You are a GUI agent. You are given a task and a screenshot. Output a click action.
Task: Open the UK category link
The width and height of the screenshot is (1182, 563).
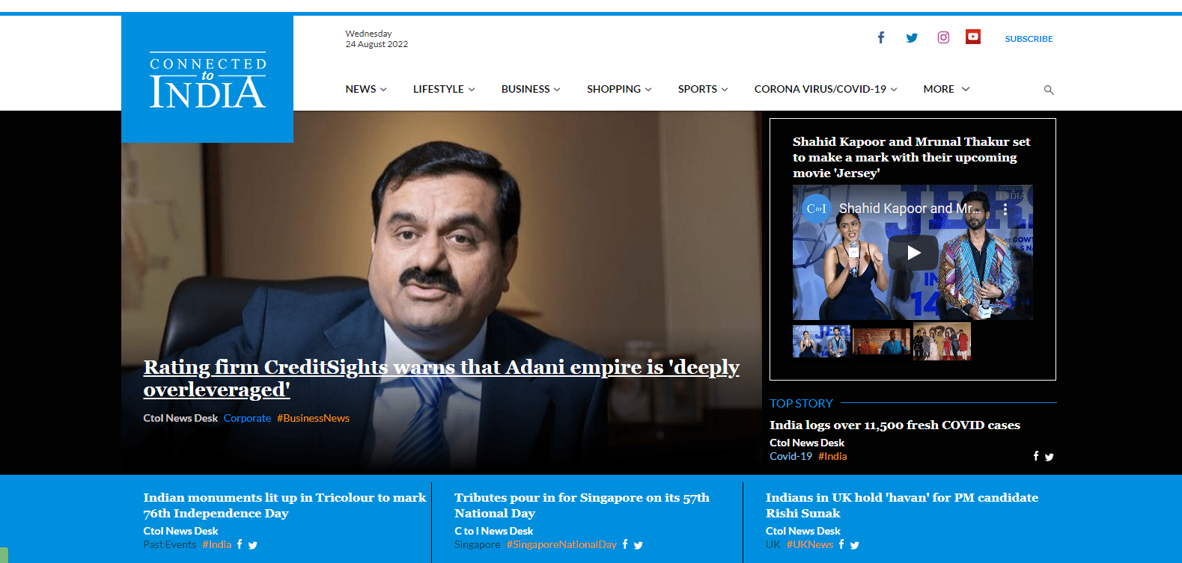coord(773,544)
